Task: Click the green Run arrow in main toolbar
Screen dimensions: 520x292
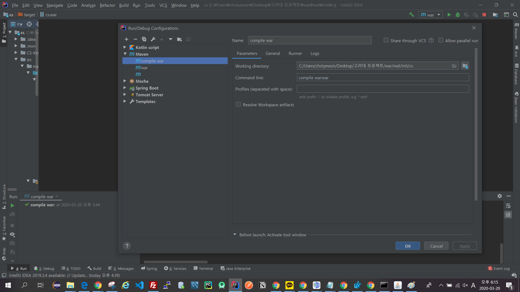Action: point(449,15)
